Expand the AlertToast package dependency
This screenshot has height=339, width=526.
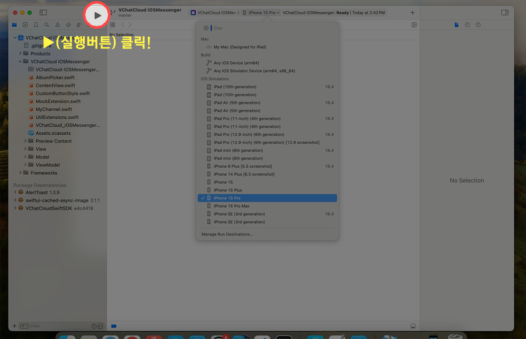coord(15,193)
